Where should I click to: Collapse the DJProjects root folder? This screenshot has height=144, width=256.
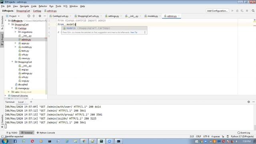point(6,20)
